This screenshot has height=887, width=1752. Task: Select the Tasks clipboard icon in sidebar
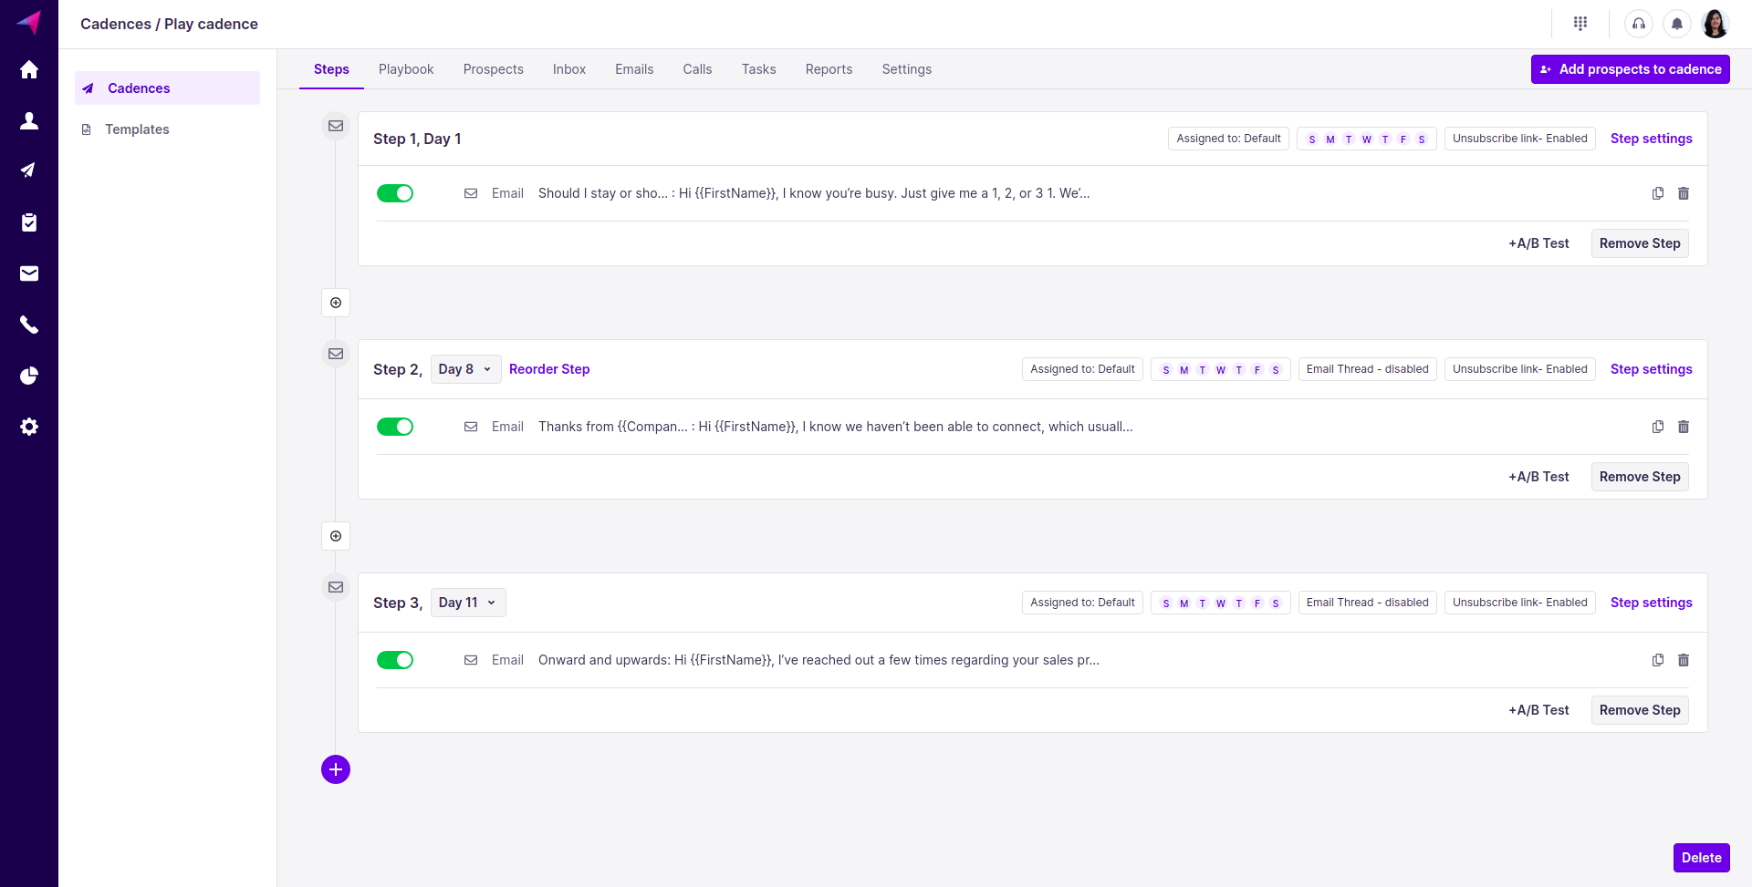[x=29, y=222]
